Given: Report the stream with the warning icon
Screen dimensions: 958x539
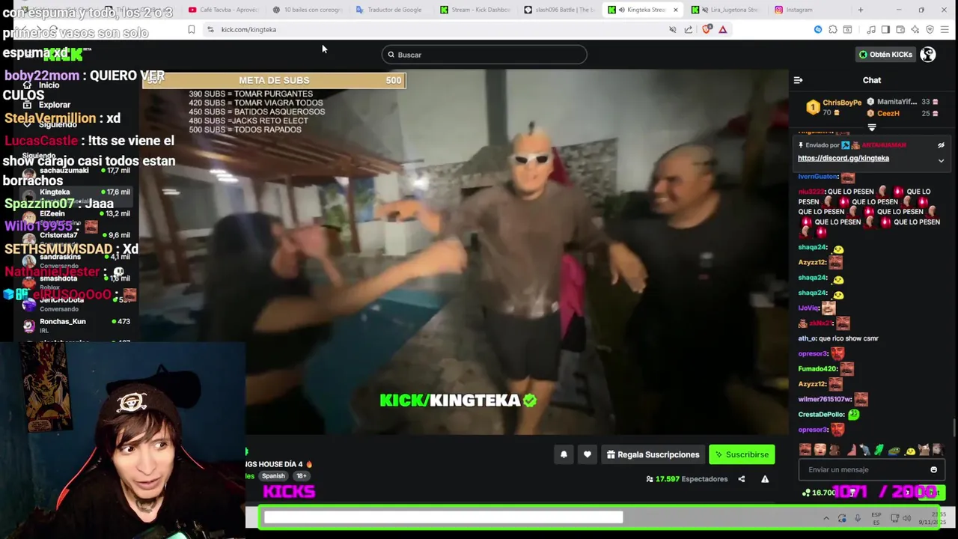Looking at the screenshot, I should (x=765, y=479).
